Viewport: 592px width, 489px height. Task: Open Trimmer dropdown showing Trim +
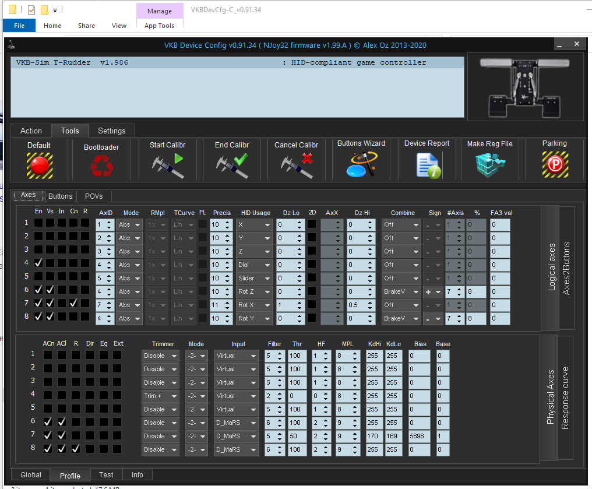(160, 396)
